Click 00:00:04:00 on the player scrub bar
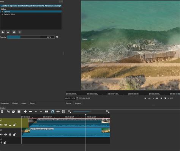This screenshot has width=180, height=151. (113, 94)
